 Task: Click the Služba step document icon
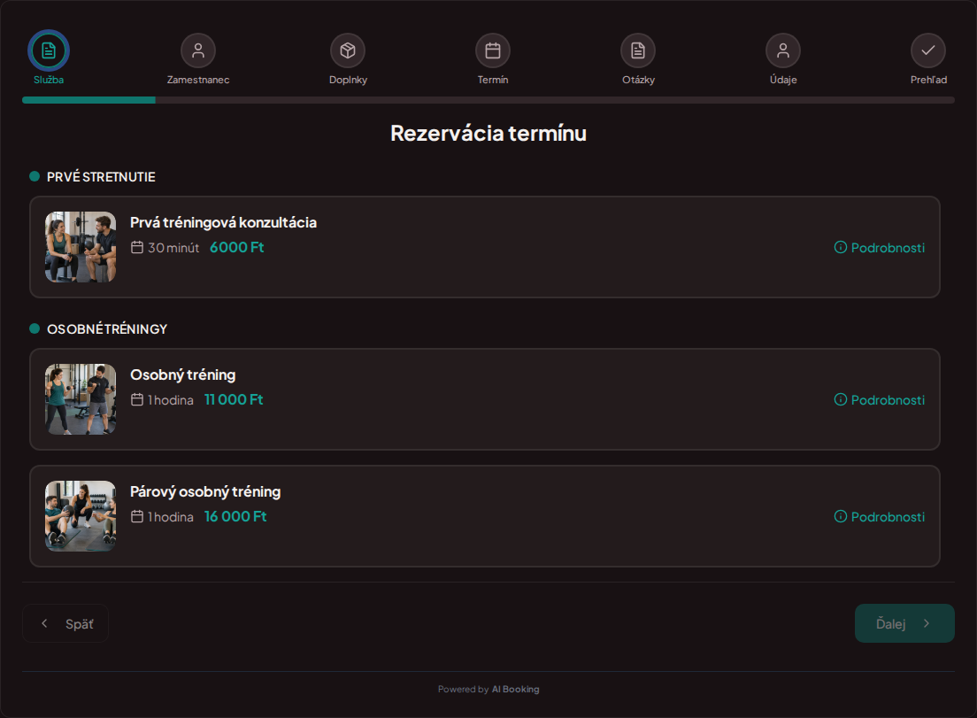pyautogui.click(x=49, y=50)
